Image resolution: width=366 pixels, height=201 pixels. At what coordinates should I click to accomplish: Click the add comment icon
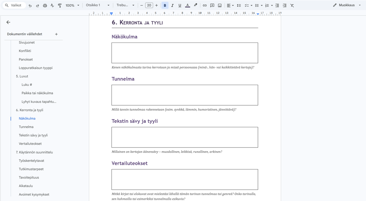coord(212,5)
